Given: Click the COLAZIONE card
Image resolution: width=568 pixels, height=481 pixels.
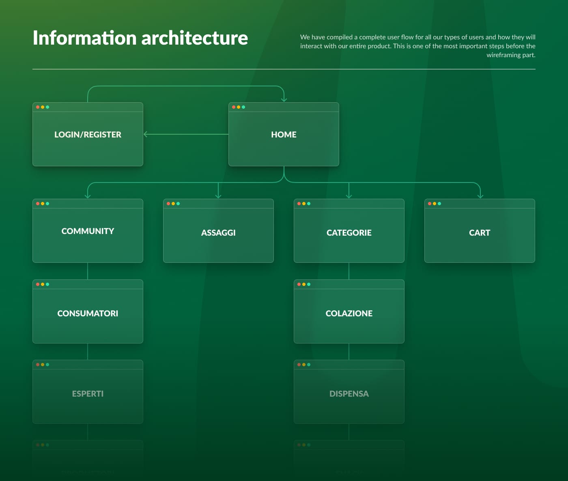Looking at the screenshot, I should [349, 311].
